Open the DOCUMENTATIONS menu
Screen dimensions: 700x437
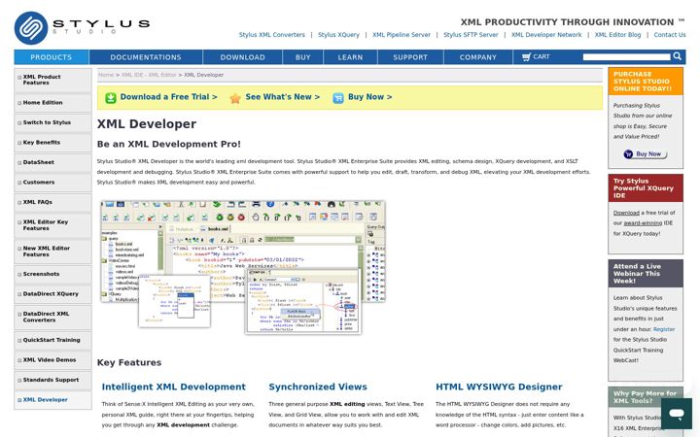click(146, 57)
